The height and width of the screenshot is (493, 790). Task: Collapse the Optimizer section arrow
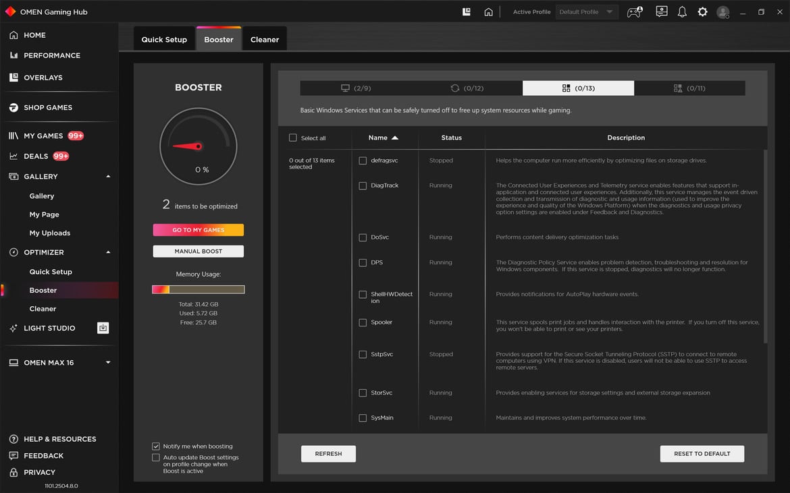(108, 252)
